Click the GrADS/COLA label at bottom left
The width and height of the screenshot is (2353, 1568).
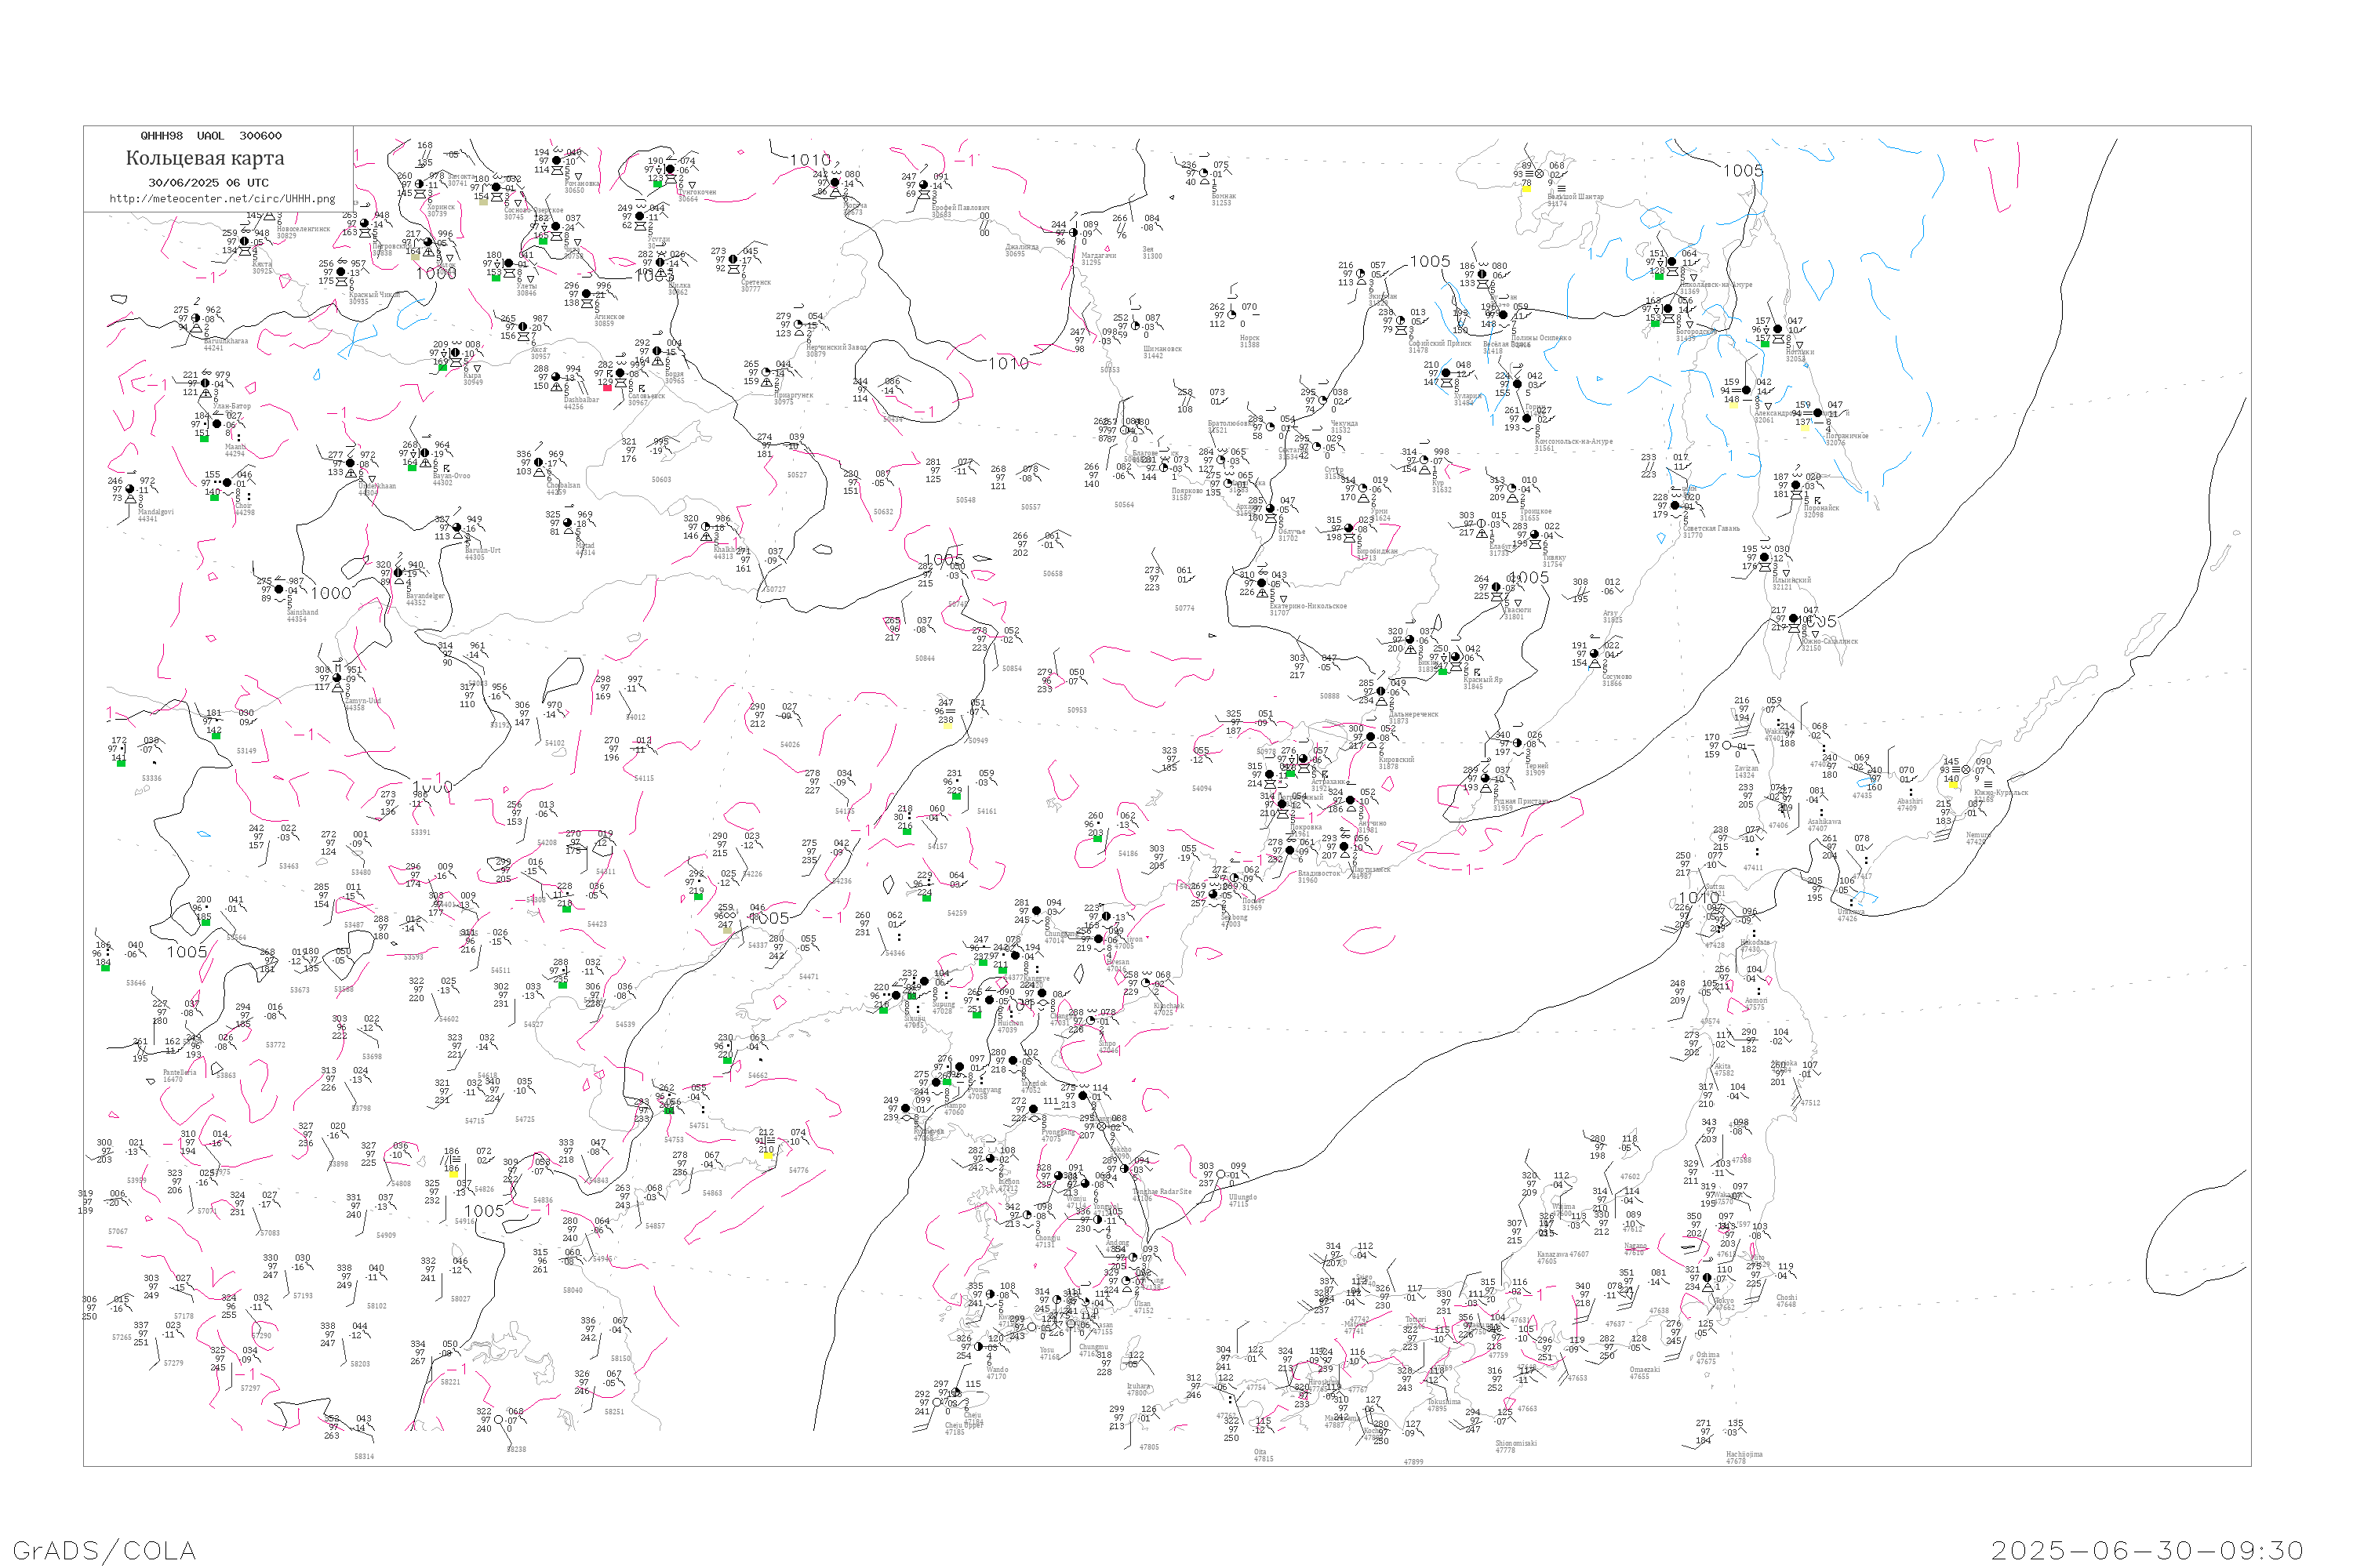[x=104, y=1550]
